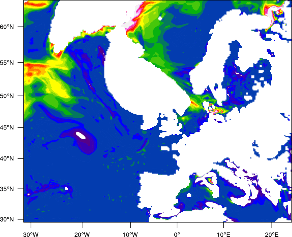Viewport: 292px width, 237px height.
Task: Click the 30°N latitude label
Action: pyautogui.click(x=7, y=219)
